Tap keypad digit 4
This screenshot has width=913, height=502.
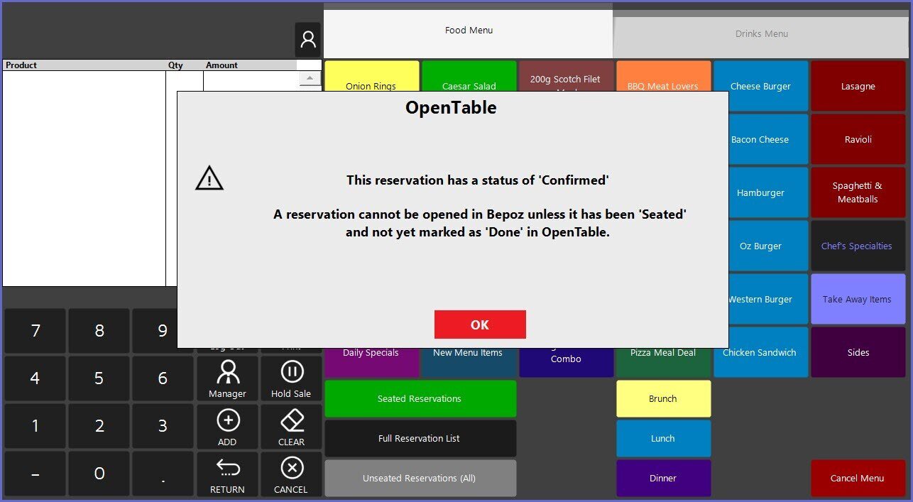click(x=35, y=378)
